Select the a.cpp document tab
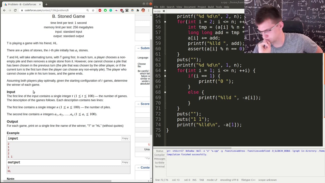Image resolution: width=325 pixels, height=183 pixels. click(x=157, y=11)
